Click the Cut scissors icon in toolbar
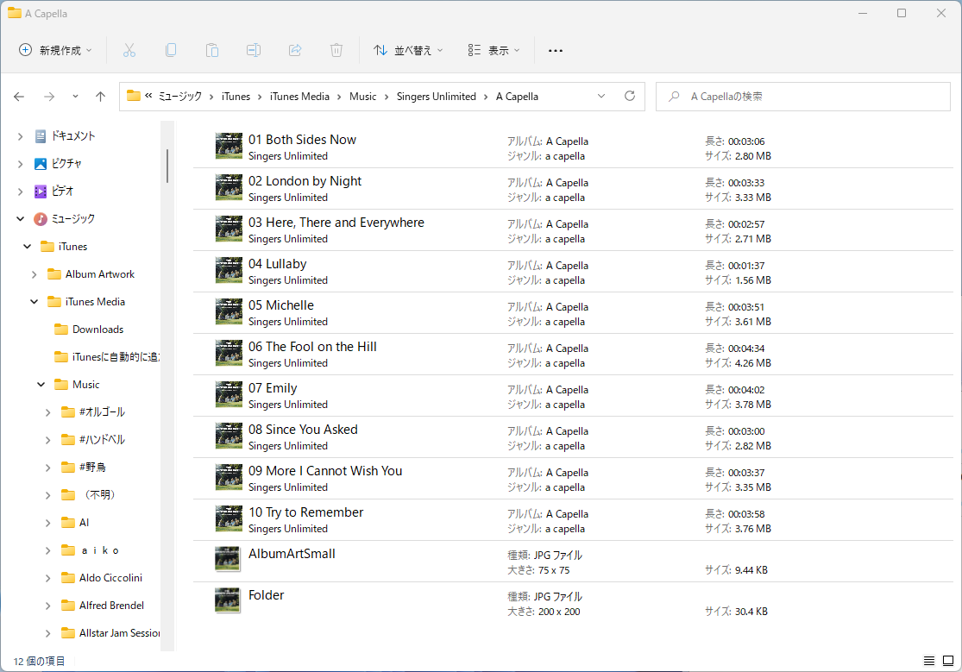The height and width of the screenshot is (672, 962). (x=129, y=50)
